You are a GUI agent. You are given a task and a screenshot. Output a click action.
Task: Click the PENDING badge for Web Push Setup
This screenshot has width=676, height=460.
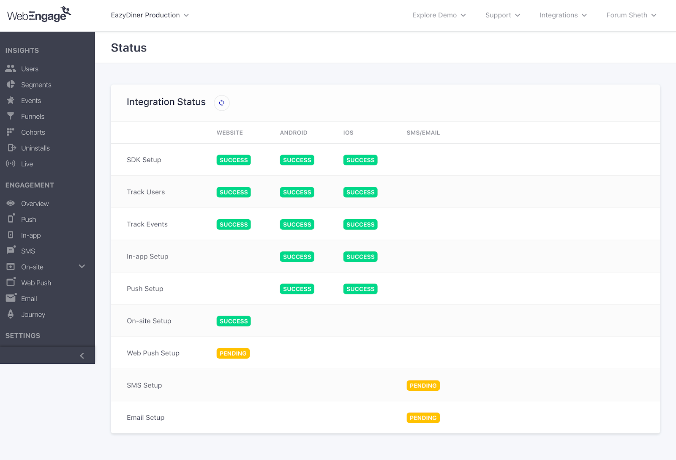pyautogui.click(x=233, y=353)
